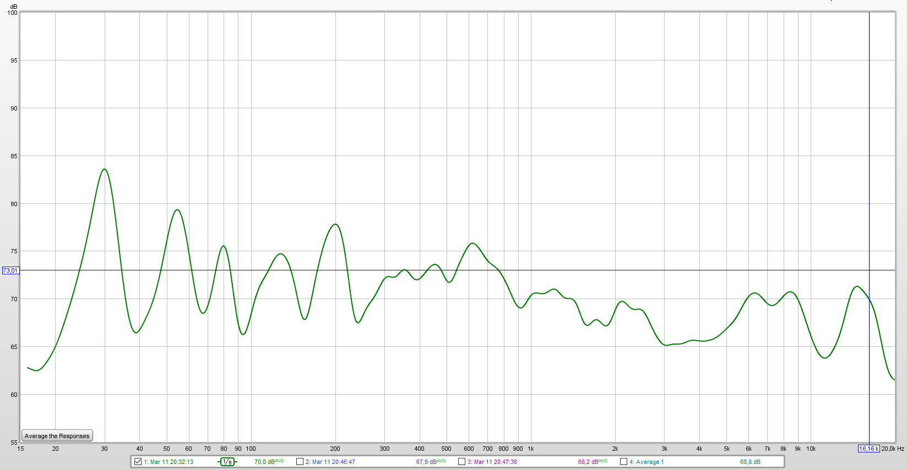The image size is (907, 470).
Task: Click the 20,0k Hz axis end label
Action: pyautogui.click(x=893, y=449)
